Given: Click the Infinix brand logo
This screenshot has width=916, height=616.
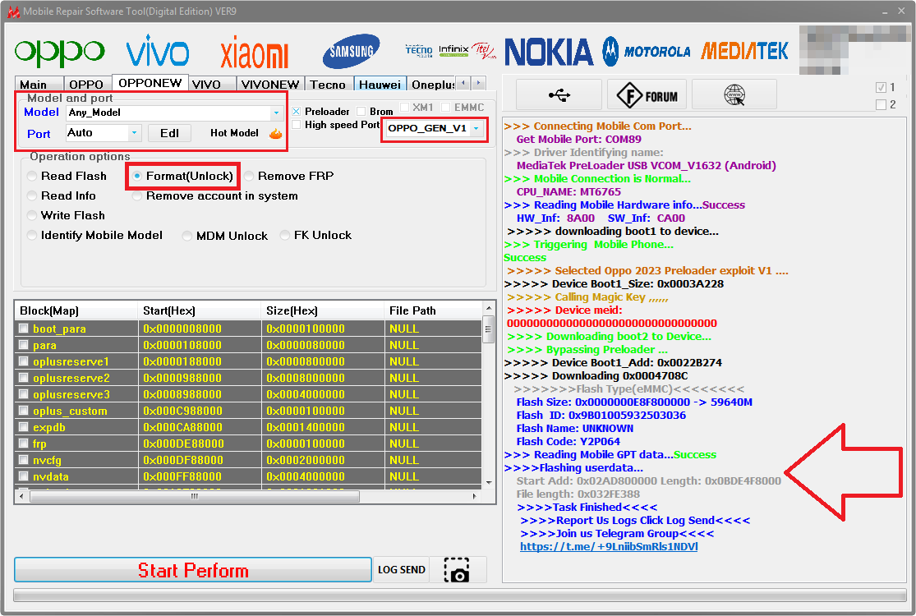Looking at the screenshot, I should tap(454, 50).
